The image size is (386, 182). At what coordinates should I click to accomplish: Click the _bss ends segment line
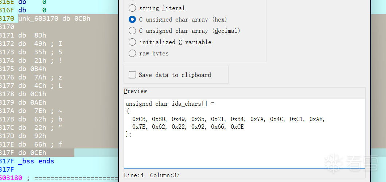tap(36, 161)
